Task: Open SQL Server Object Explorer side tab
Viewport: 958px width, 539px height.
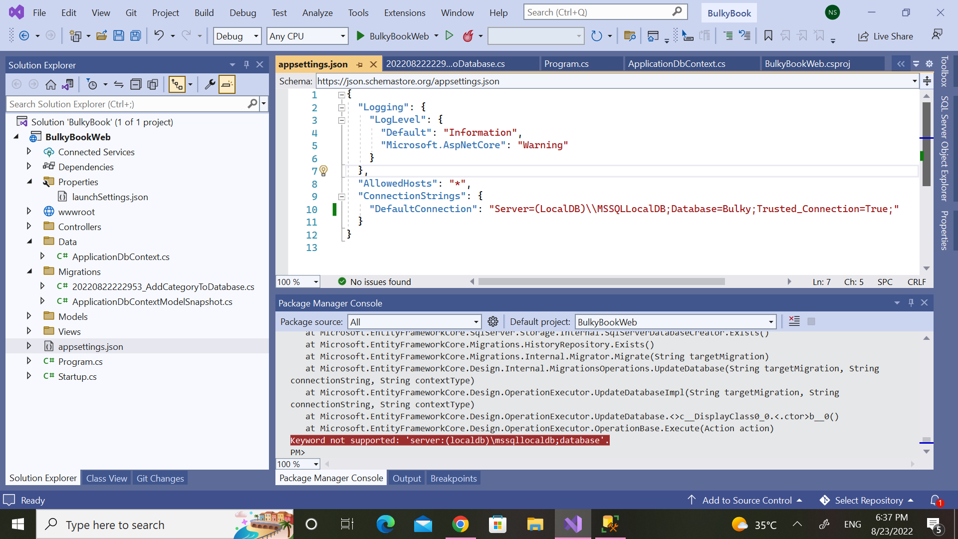Action: click(944, 148)
